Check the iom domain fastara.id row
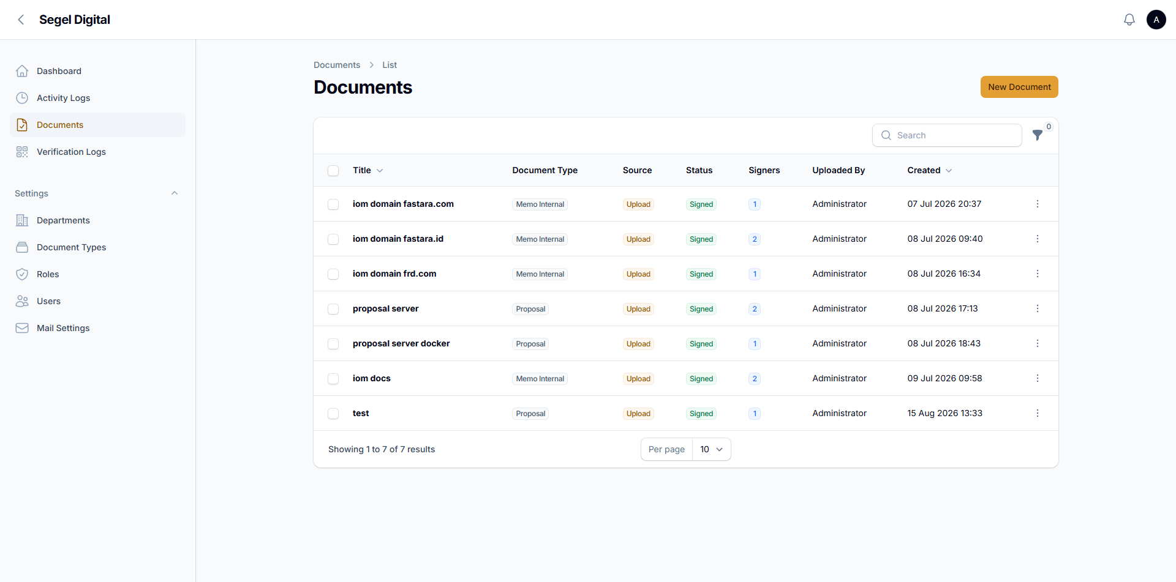1176x582 pixels. [x=333, y=239]
